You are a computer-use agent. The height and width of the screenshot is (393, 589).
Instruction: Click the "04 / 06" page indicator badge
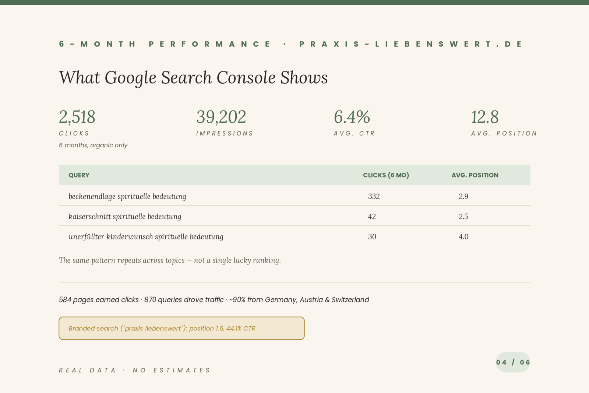[x=513, y=362]
